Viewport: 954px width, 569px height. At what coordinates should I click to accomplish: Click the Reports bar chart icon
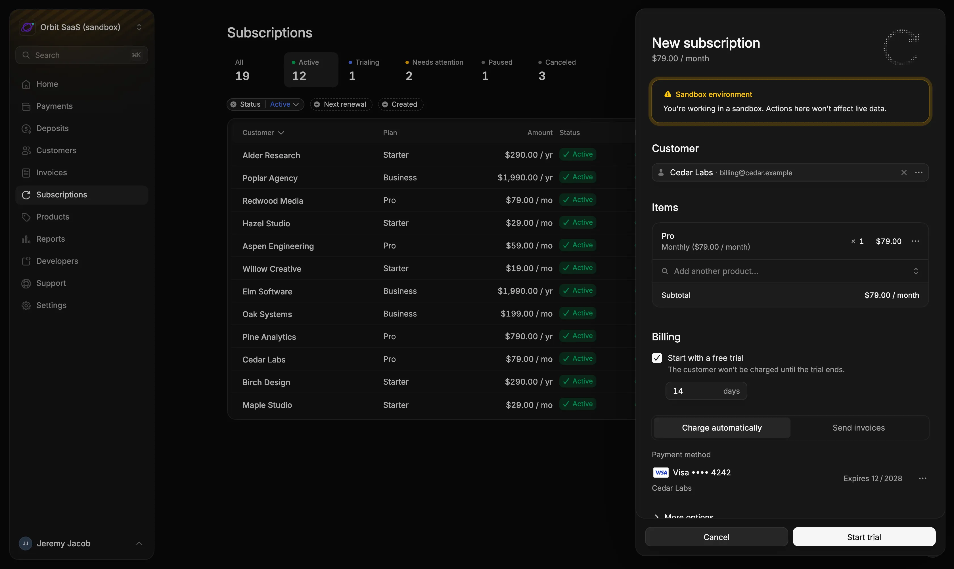[26, 239]
